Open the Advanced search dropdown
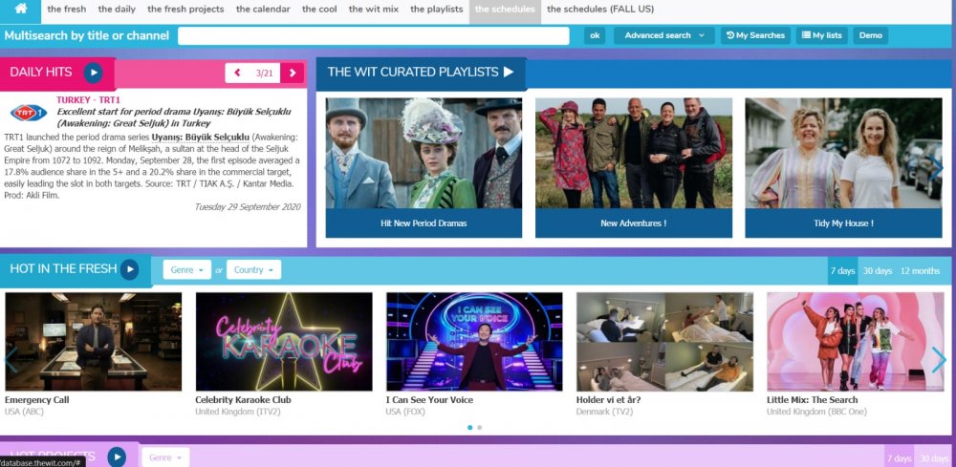Screen dimensions: 956x467 [663, 35]
